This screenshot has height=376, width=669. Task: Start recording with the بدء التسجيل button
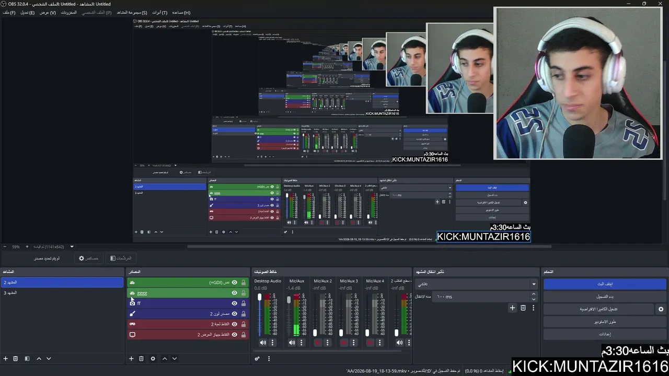[x=605, y=297]
